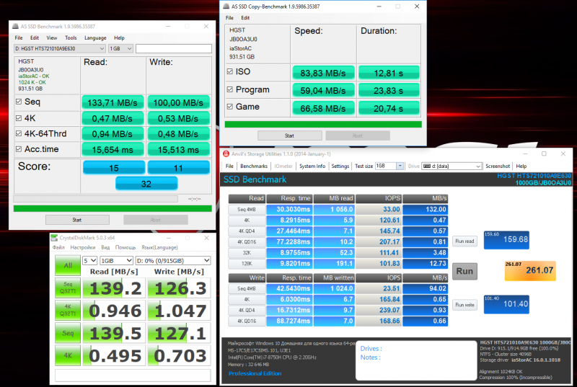Open Помощь menu in CrystalDiskMark

[x=125, y=247]
